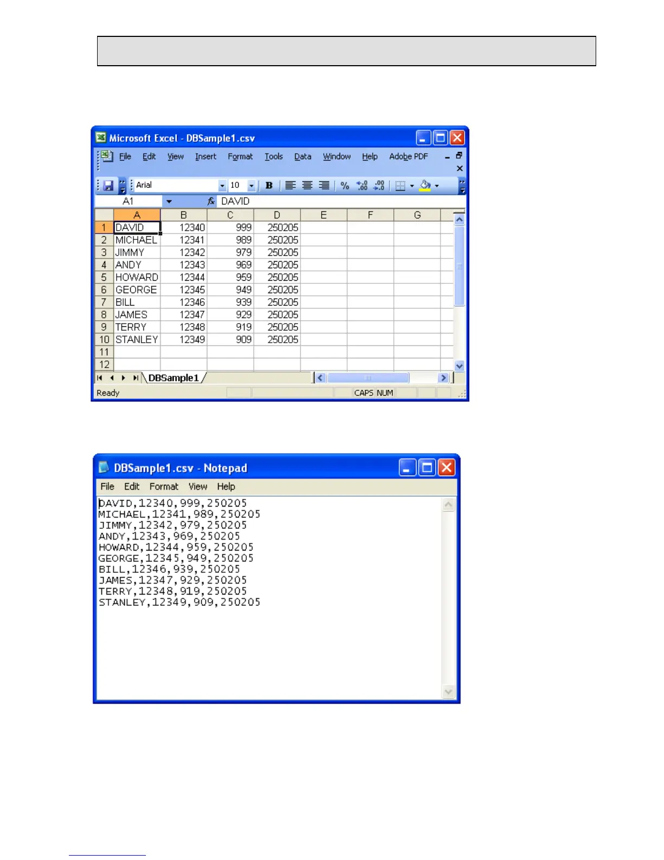Go to previous sheet navigation arrow
The width and height of the screenshot is (664, 860).
pyautogui.click(x=112, y=378)
